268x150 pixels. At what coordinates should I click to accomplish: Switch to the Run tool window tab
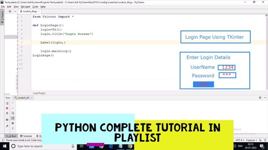pyautogui.click(x=11, y=136)
